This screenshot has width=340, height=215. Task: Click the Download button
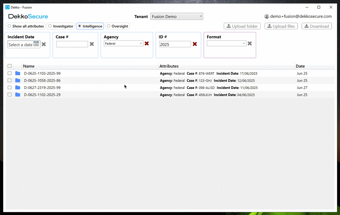(x=317, y=26)
